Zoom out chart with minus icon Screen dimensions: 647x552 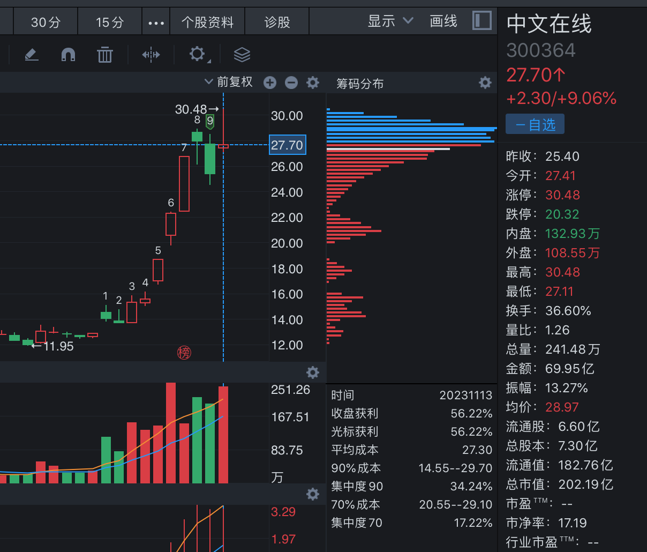tap(291, 83)
